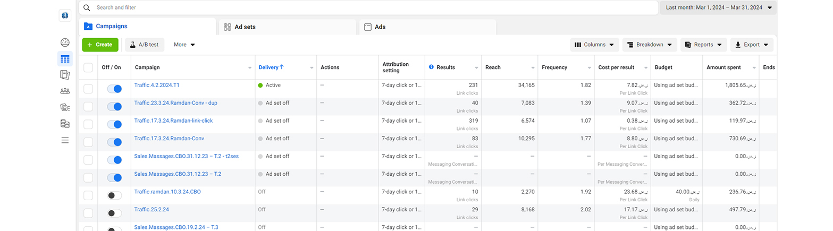This screenshot has height=231, width=833.
Task: Click the green Create button
Action: pos(100,45)
